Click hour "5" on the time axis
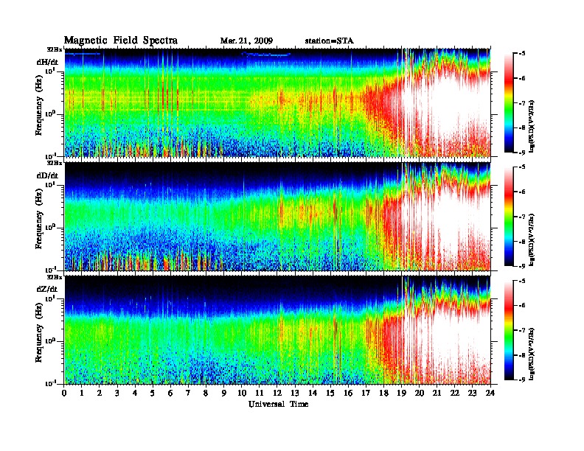This screenshot has height=451, width=584. tap(153, 394)
